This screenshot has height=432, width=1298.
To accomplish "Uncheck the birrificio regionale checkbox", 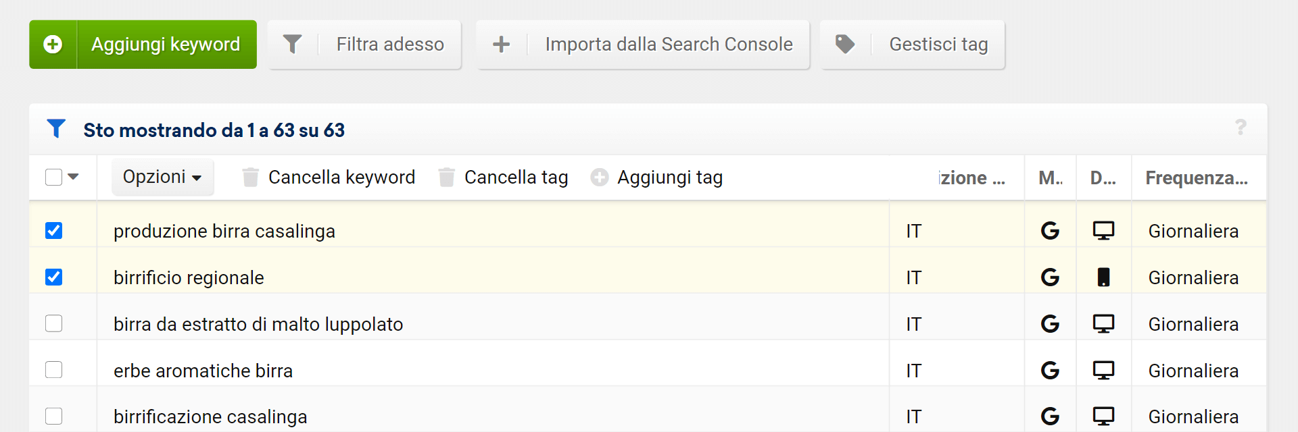I will tap(54, 277).
